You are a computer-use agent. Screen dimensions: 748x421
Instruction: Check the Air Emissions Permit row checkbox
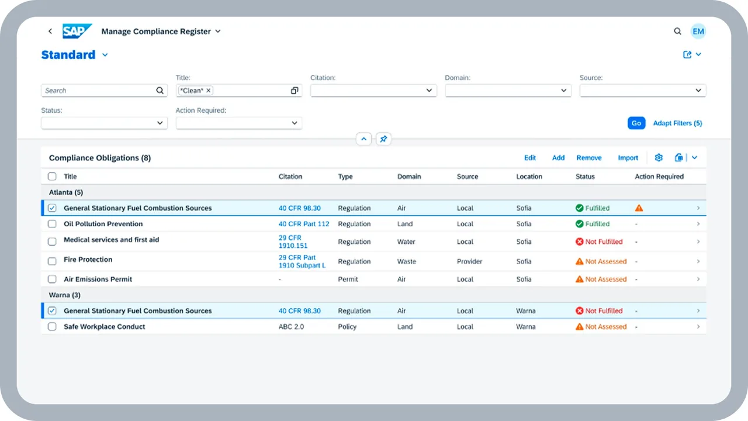pos(52,279)
